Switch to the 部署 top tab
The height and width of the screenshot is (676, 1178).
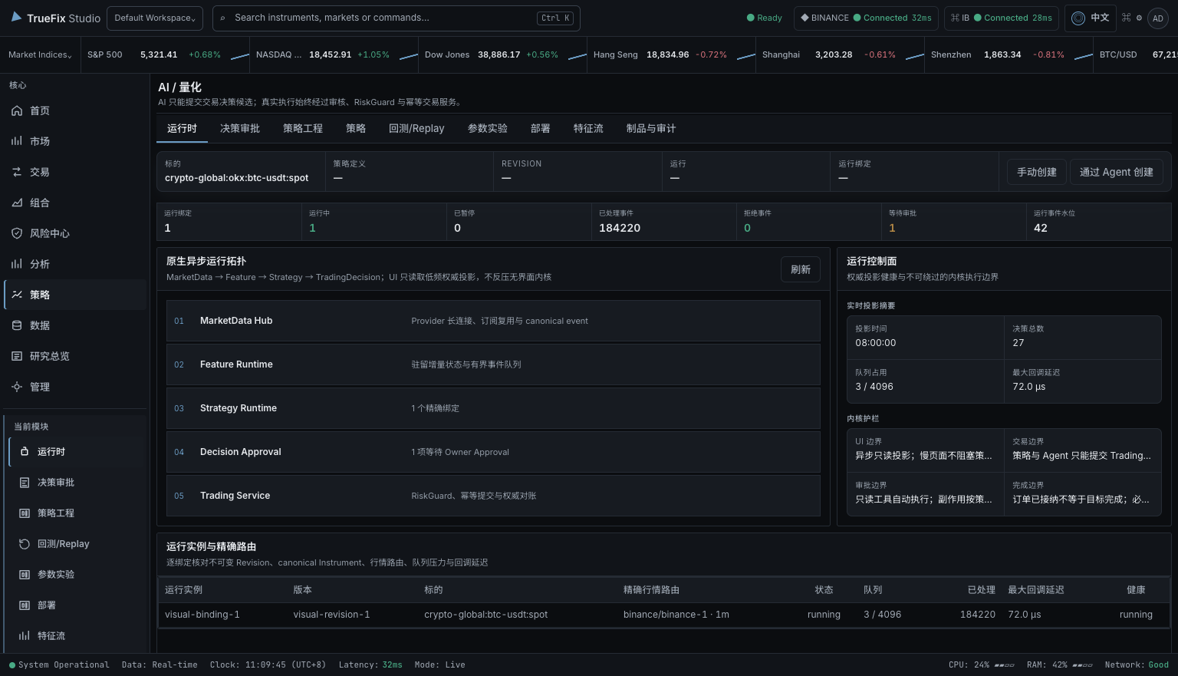tap(541, 128)
